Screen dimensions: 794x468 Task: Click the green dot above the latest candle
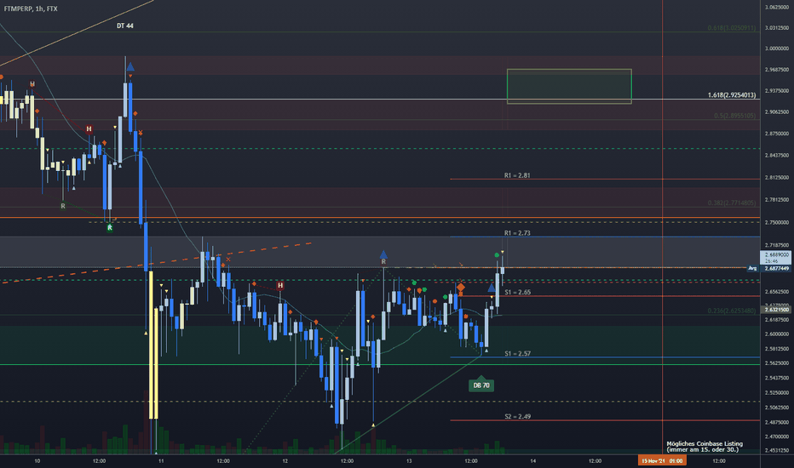click(497, 255)
